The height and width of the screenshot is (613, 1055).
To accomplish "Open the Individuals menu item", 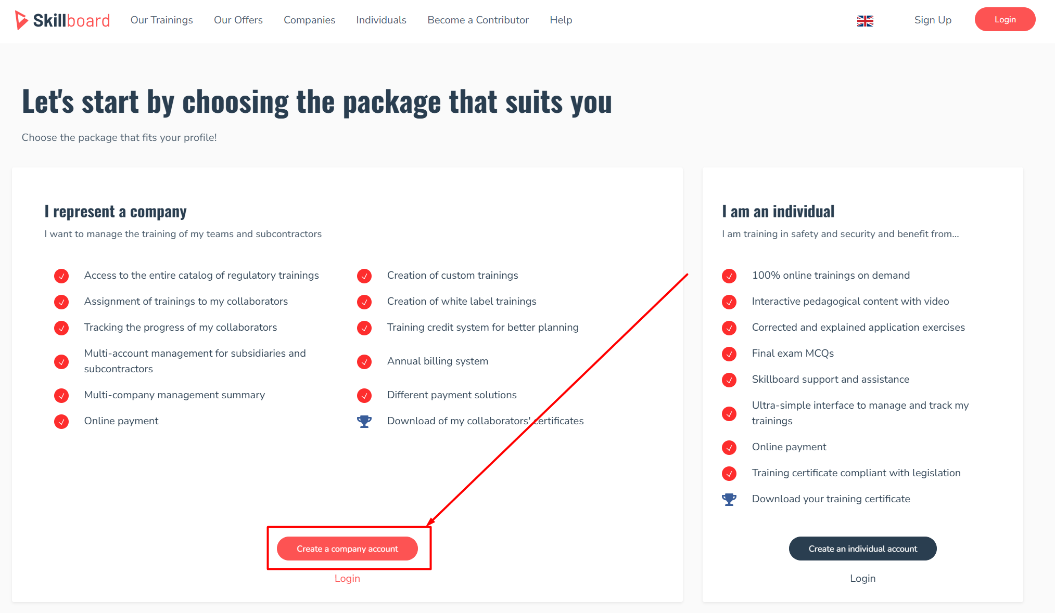I will (381, 20).
